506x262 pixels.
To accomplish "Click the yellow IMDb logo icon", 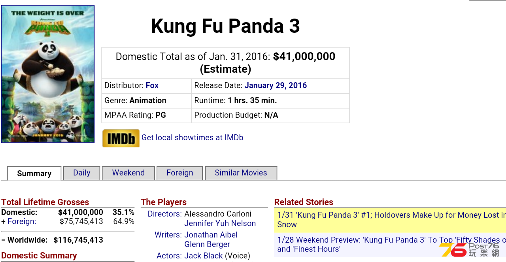I will (x=121, y=138).
